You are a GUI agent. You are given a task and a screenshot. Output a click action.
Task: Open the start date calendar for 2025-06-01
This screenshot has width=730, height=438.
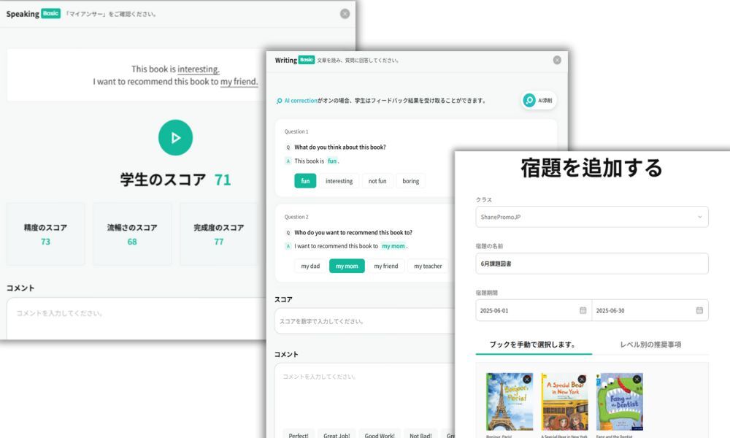click(583, 310)
